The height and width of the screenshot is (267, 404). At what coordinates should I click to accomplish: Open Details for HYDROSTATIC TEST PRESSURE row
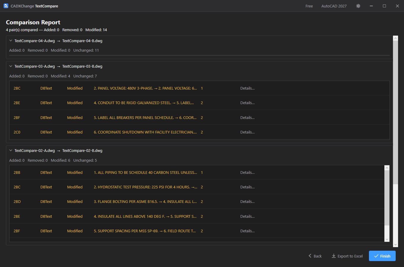tap(247, 187)
